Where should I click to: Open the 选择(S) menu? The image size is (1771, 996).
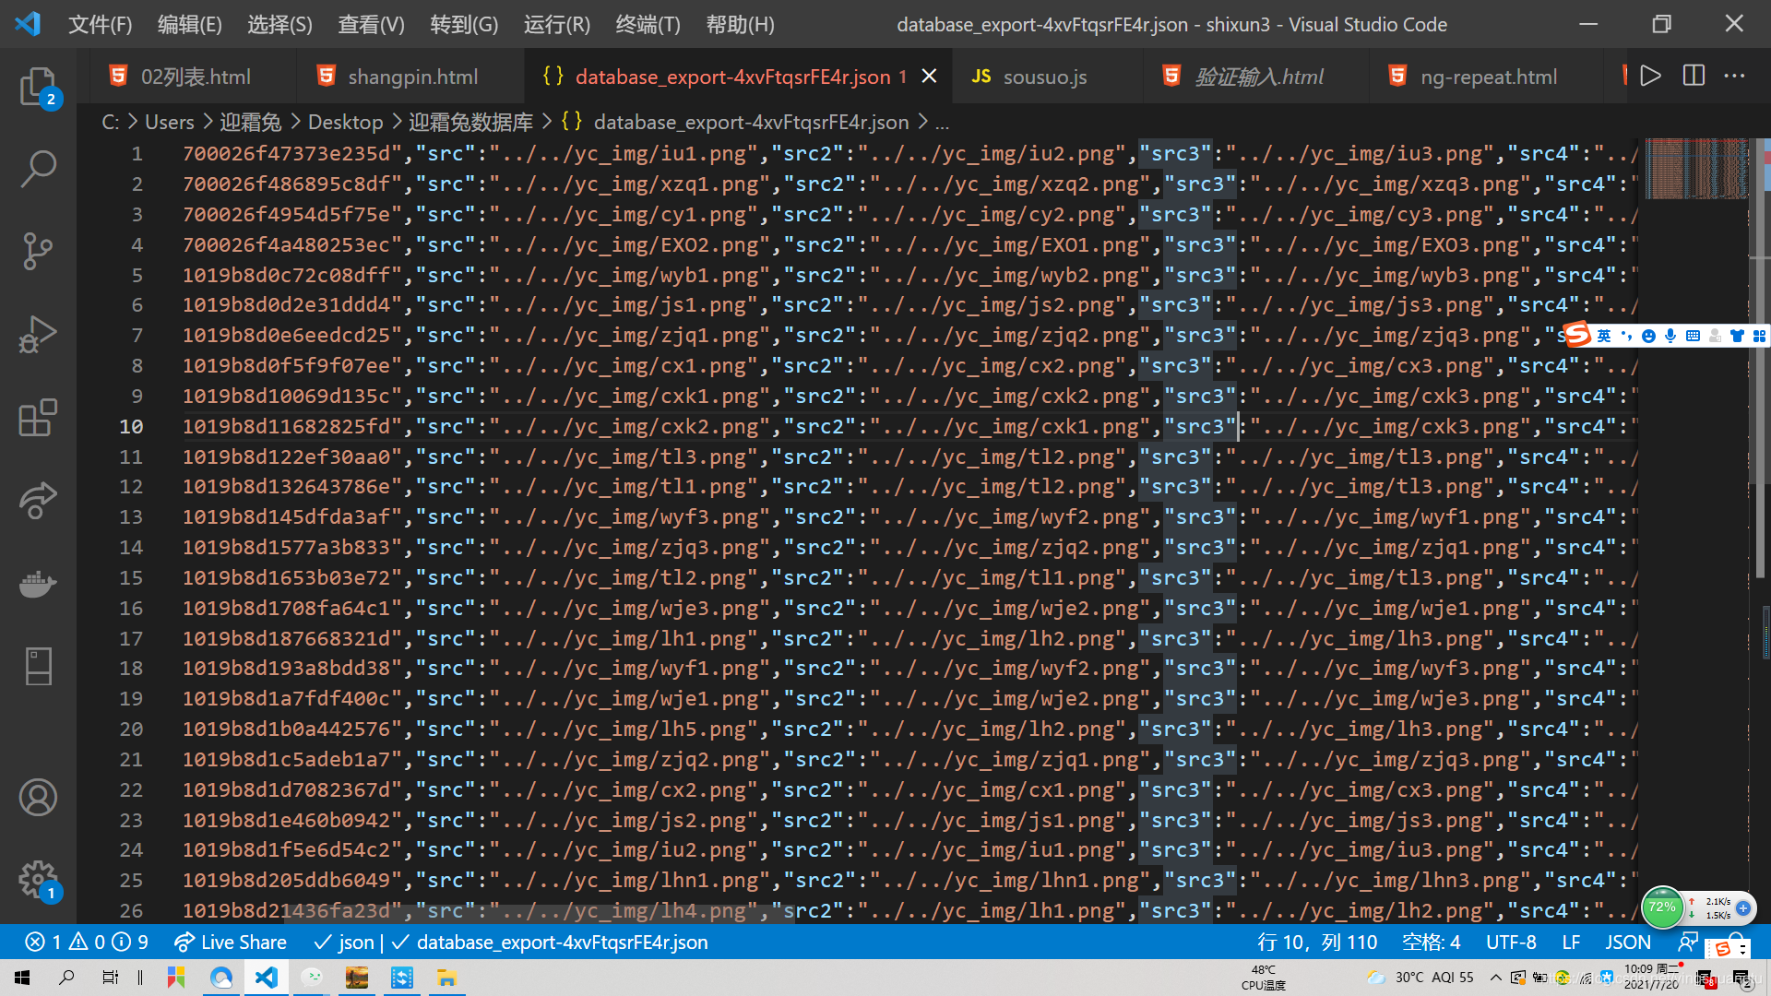[280, 25]
